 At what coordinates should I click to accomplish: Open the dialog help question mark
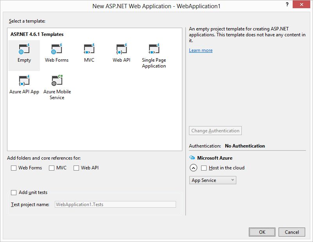(x=287, y=4)
